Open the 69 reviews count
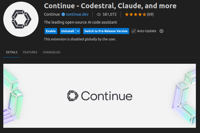The image size is (200, 133). click(x=150, y=14)
